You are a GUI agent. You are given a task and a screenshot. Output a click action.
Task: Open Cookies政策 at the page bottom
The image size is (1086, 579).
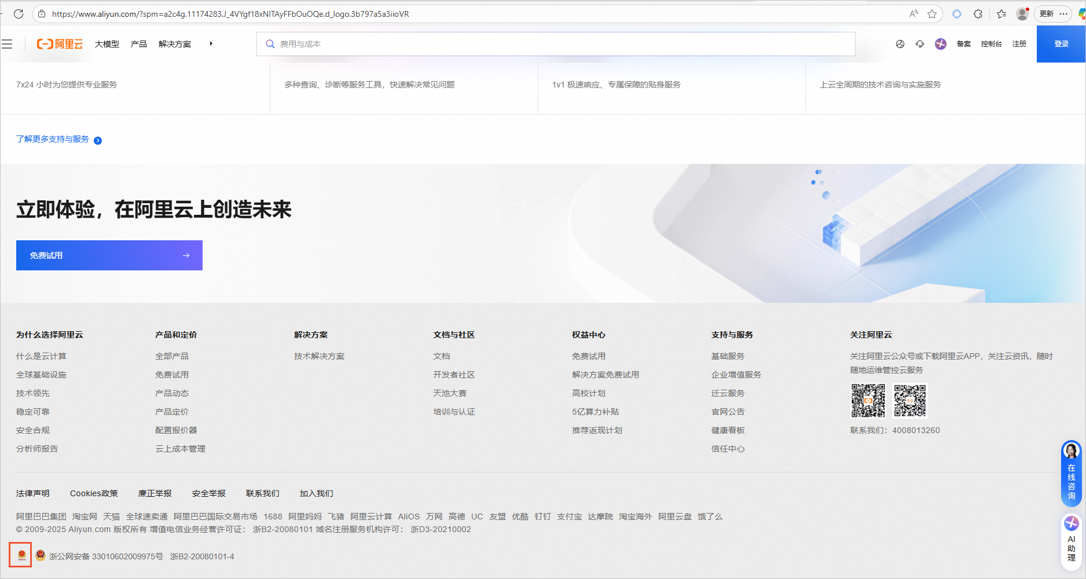pyautogui.click(x=94, y=493)
